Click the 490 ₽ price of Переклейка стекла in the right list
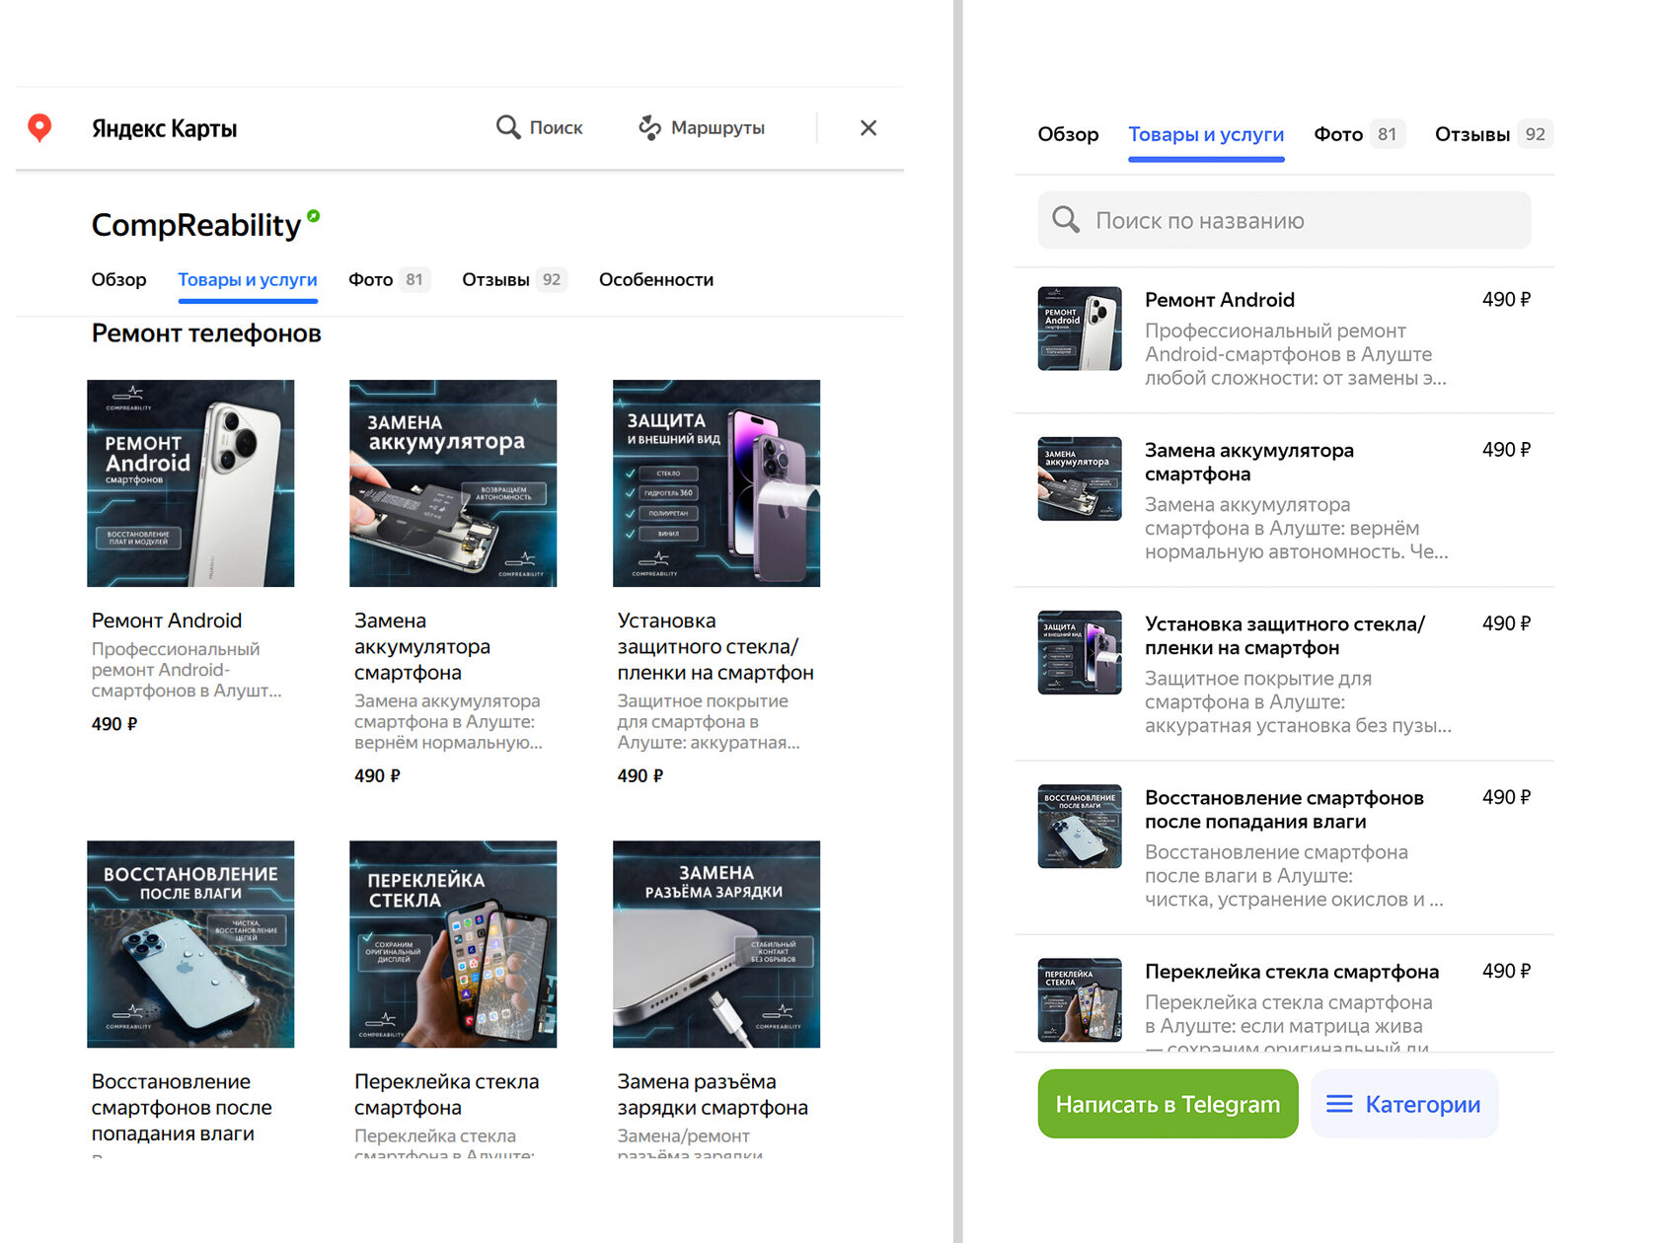1658x1243 pixels. click(x=1506, y=971)
